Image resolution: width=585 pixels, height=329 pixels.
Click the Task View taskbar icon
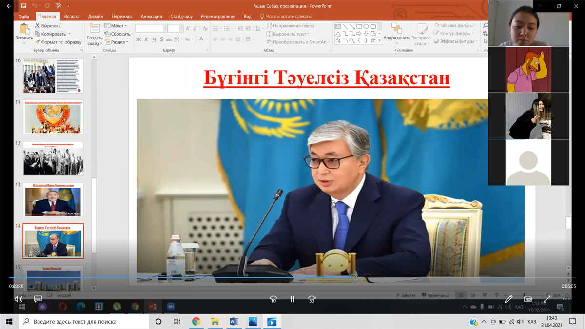pyautogui.click(x=177, y=322)
